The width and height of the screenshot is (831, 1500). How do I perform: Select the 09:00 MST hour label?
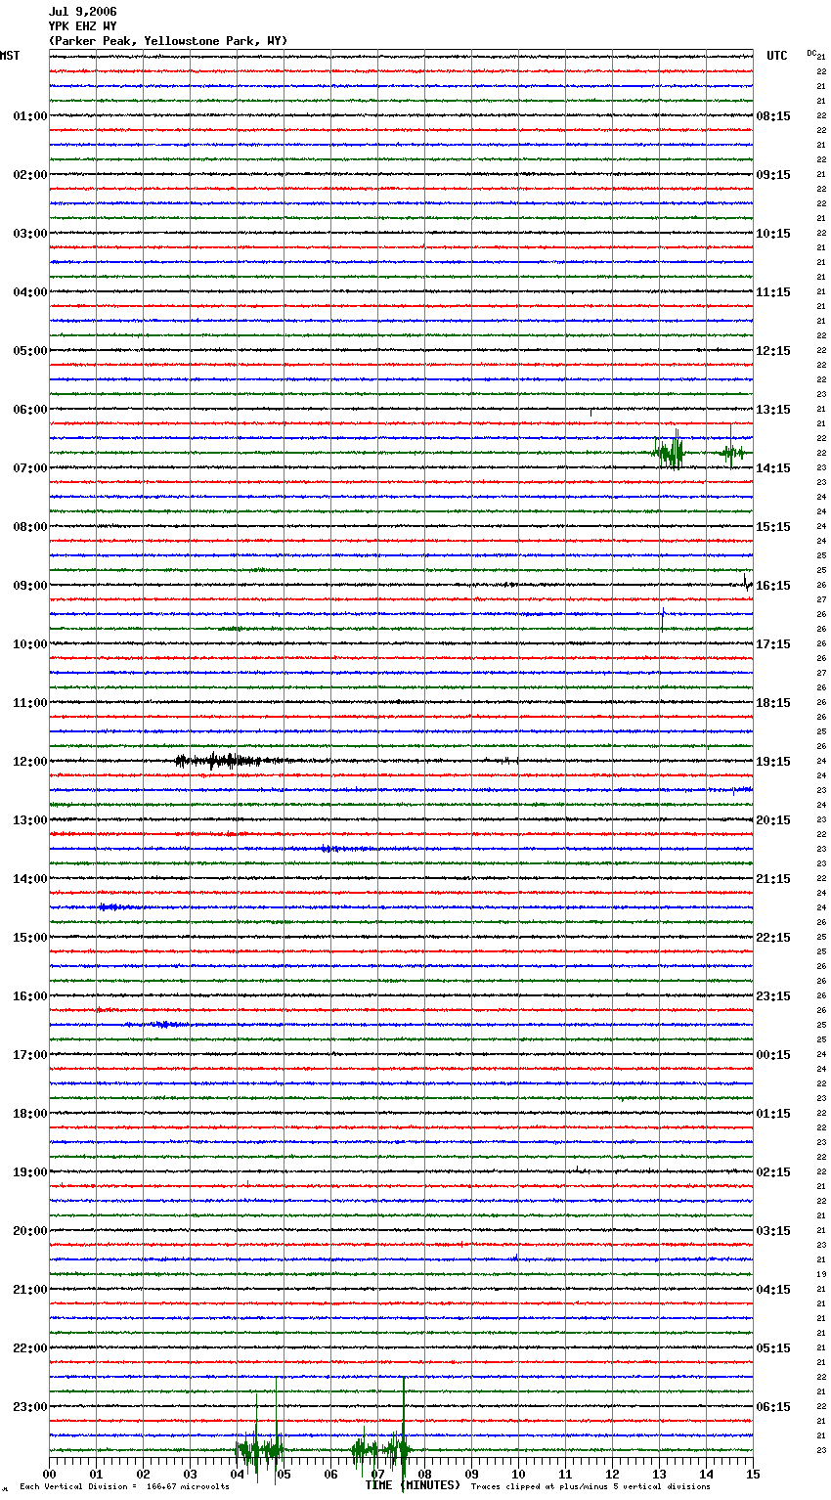(x=30, y=586)
